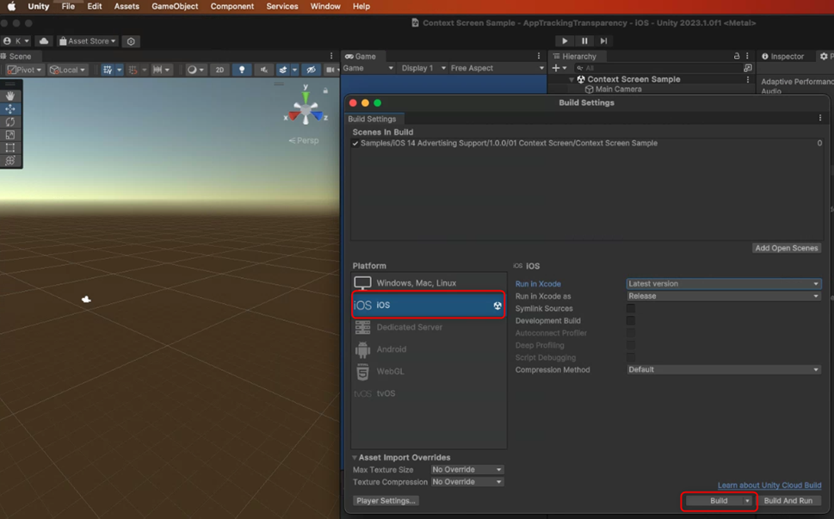
Task: Open Hierarchy search-by-type icon
Action: (x=748, y=68)
